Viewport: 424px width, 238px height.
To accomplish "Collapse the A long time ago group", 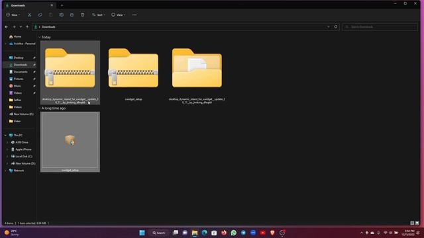I will click(x=40, y=108).
